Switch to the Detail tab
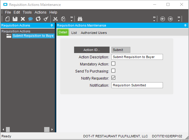The width and height of the screenshot is (189, 140). (x=63, y=32)
